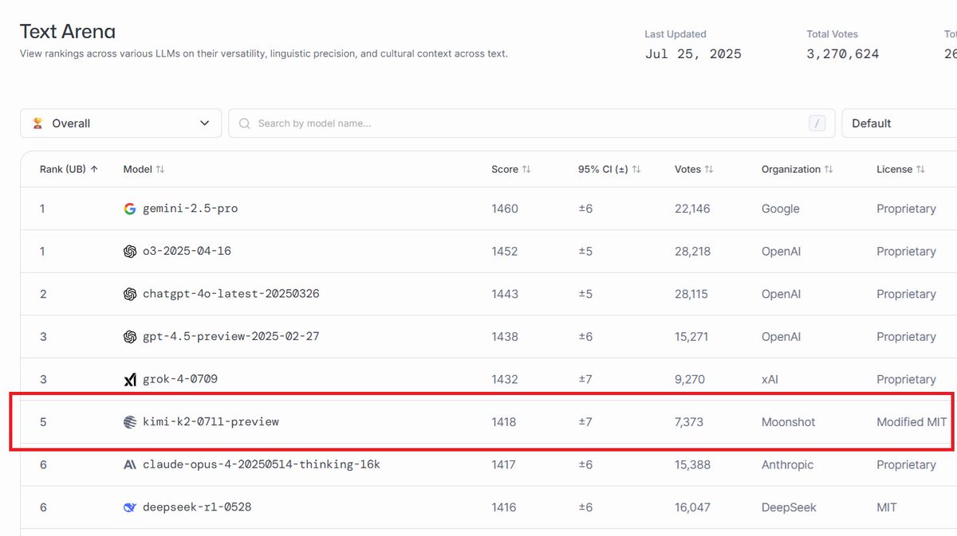Sort table by Votes column
Image resolution: width=957 pixels, height=536 pixels.
tap(694, 169)
